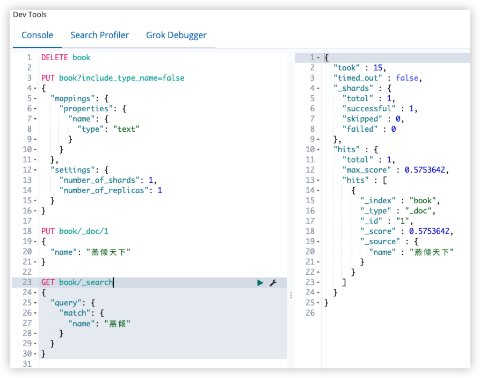The image size is (480, 378).
Task: Collapse the request fold arrow at line 4
Action: point(35,89)
